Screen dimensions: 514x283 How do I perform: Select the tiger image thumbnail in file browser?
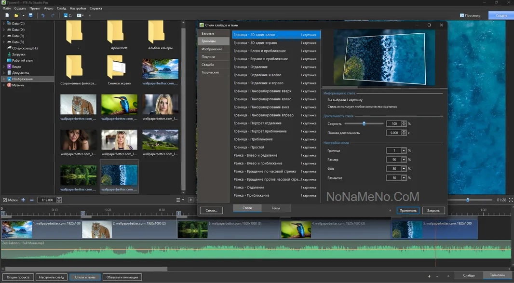(78, 104)
